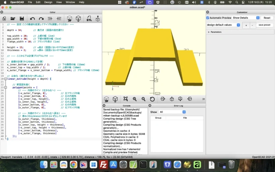Click the Reset button in Customizer
The width and height of the screenshot is (275, 172).
[x=267, y=18]
